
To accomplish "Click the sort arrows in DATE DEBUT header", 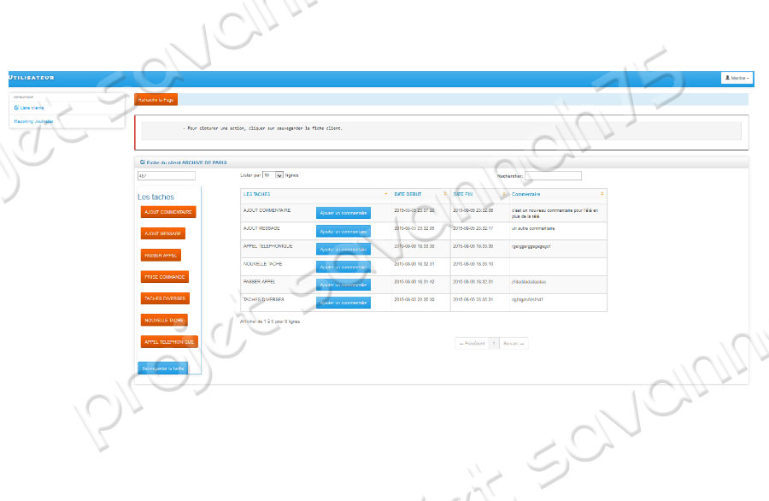I will [x=444, y=194].
